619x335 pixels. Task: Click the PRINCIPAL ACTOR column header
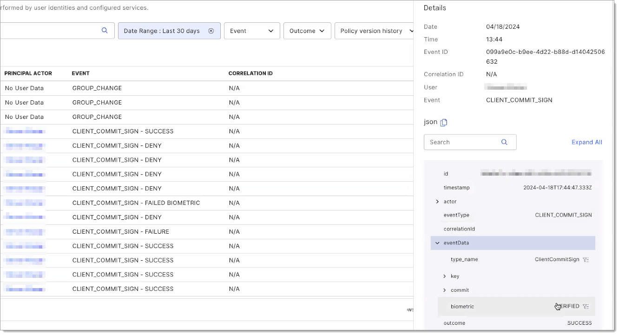pyautogui.click(x=28, y=73)
